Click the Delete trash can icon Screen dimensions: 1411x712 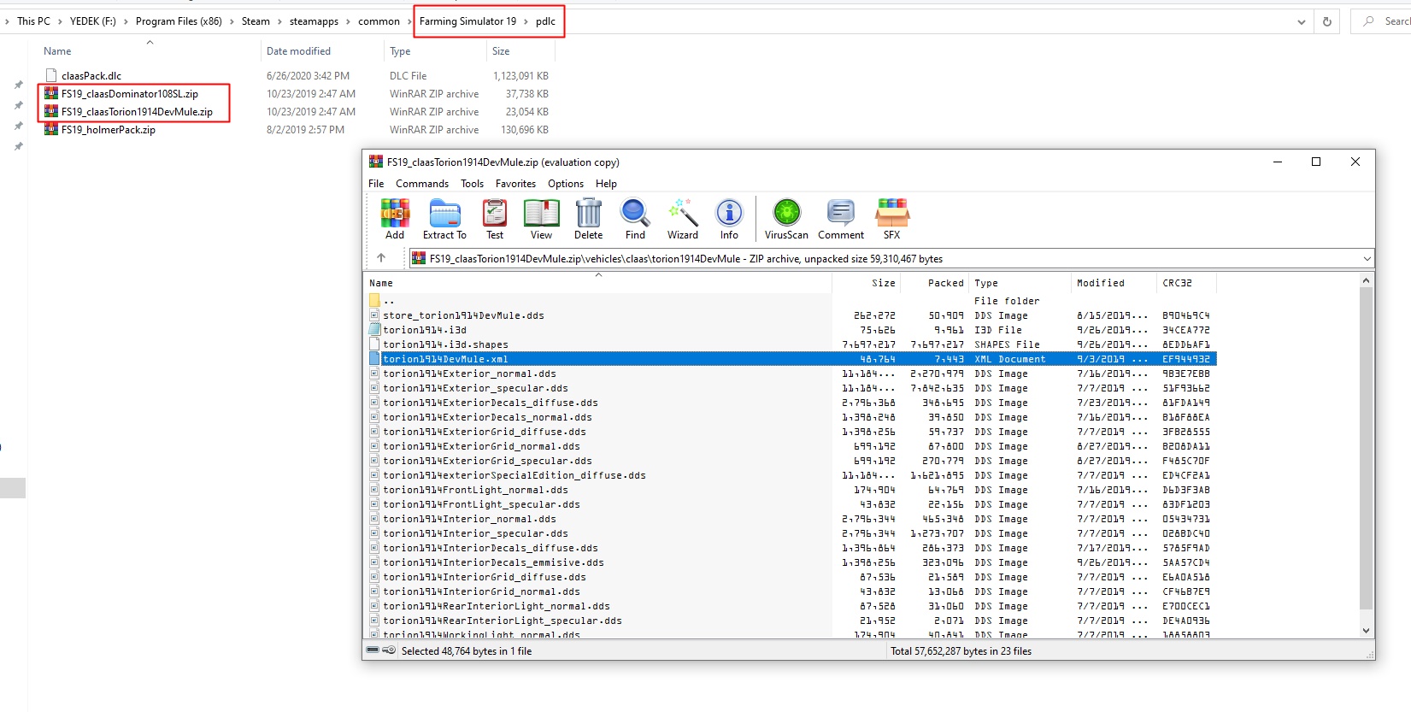pos(588,218)
